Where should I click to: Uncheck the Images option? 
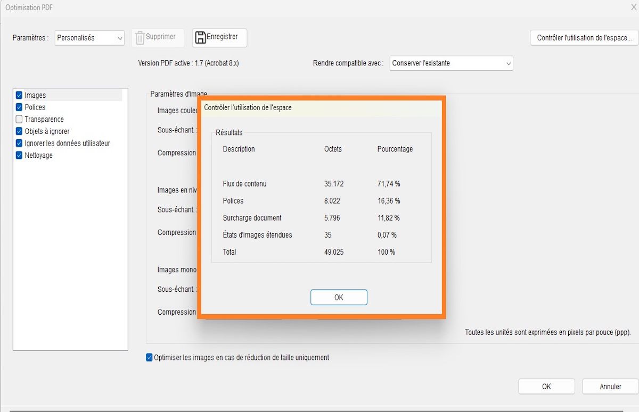point(19,95)
